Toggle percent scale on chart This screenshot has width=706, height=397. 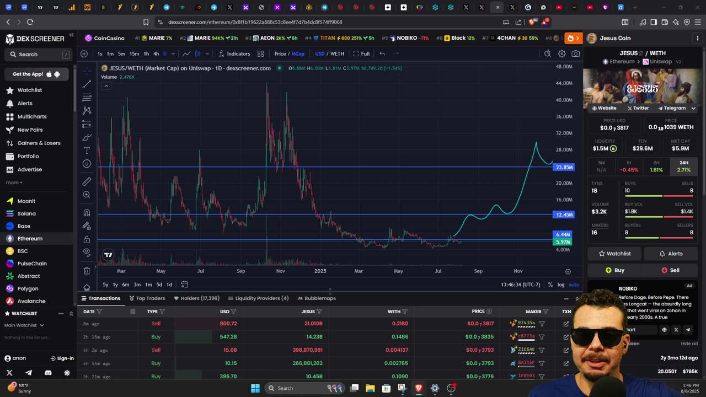(550, 285)
